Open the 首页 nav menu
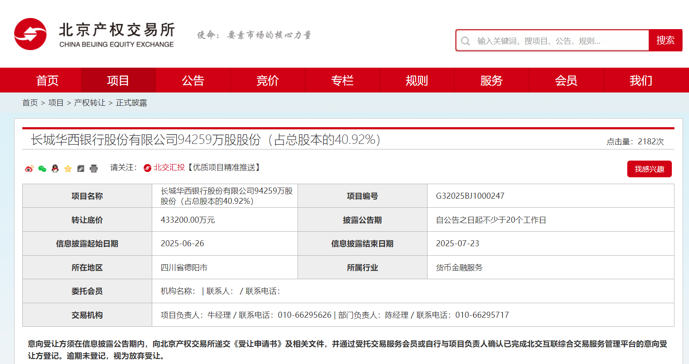Viewport: 689px width, 364px height. 47,80
